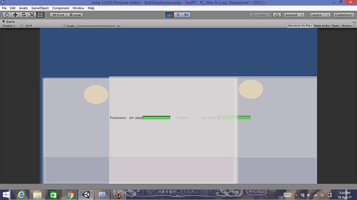
Task: Click the Stats button
Action: coord(335,26)
